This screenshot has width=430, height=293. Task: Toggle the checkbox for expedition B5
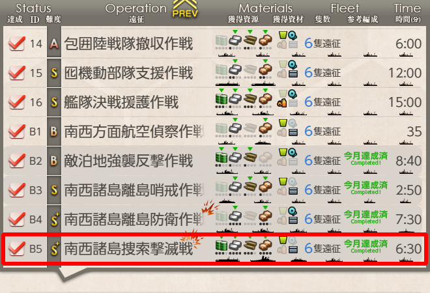pos(17,248)
